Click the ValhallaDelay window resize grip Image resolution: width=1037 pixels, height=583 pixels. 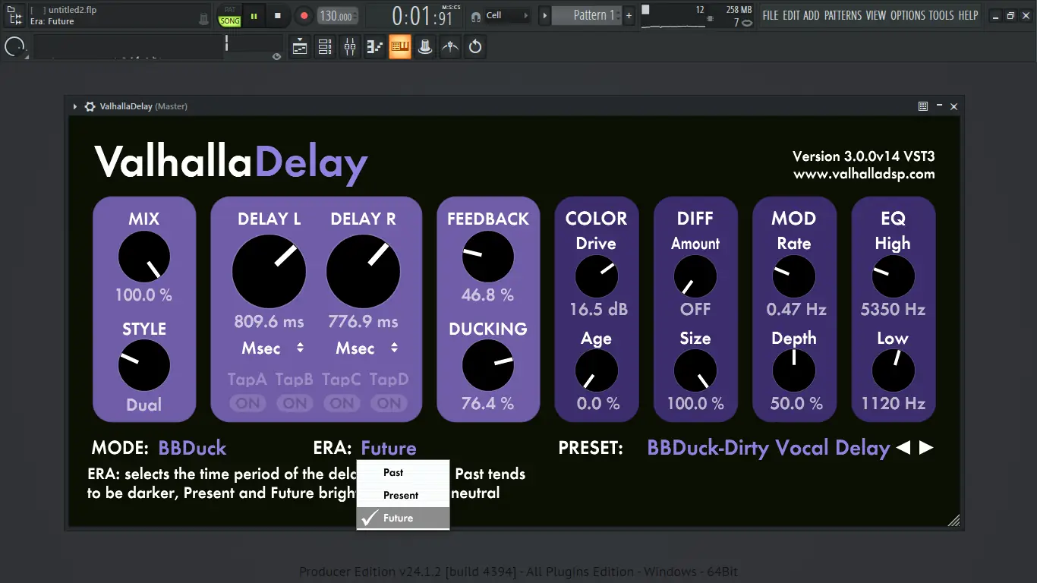coord(954,520)
